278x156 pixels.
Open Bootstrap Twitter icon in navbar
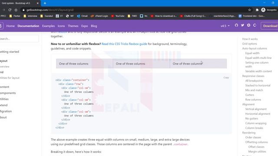point(242,25)
